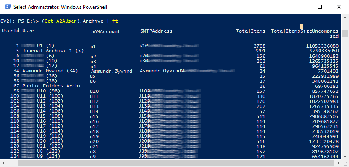Click the 'TotalItems' column header
The image size is (349, 167).
251,31
